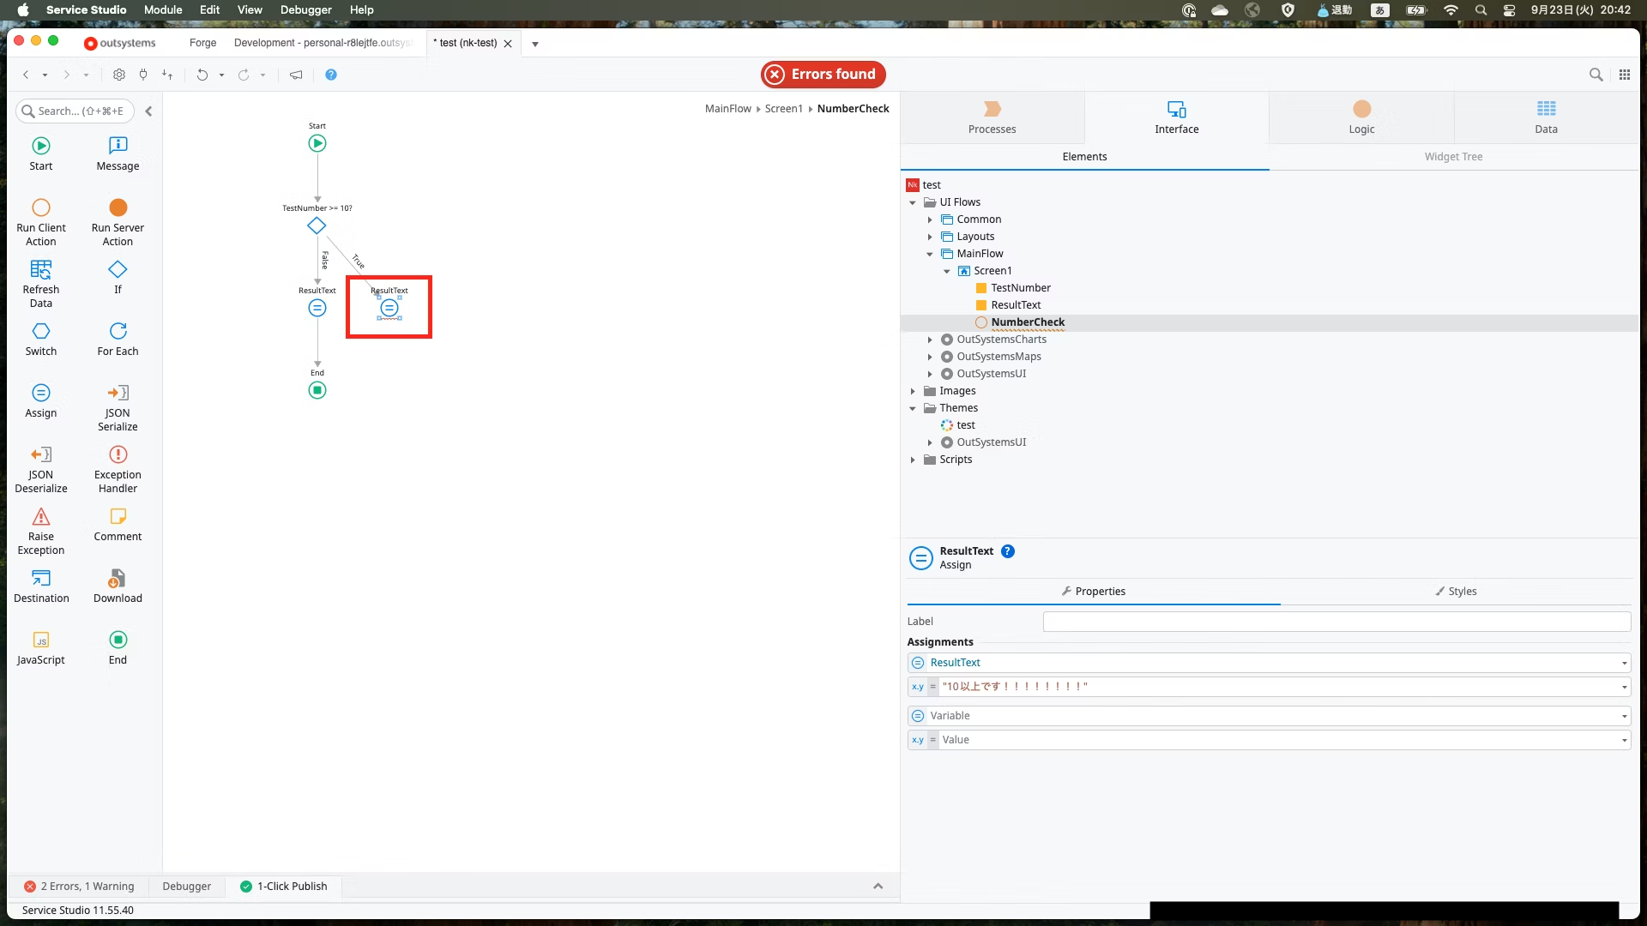Select the JavaScript tool icon
Viewport: 1647px width, 926px height.
point(40,640)
